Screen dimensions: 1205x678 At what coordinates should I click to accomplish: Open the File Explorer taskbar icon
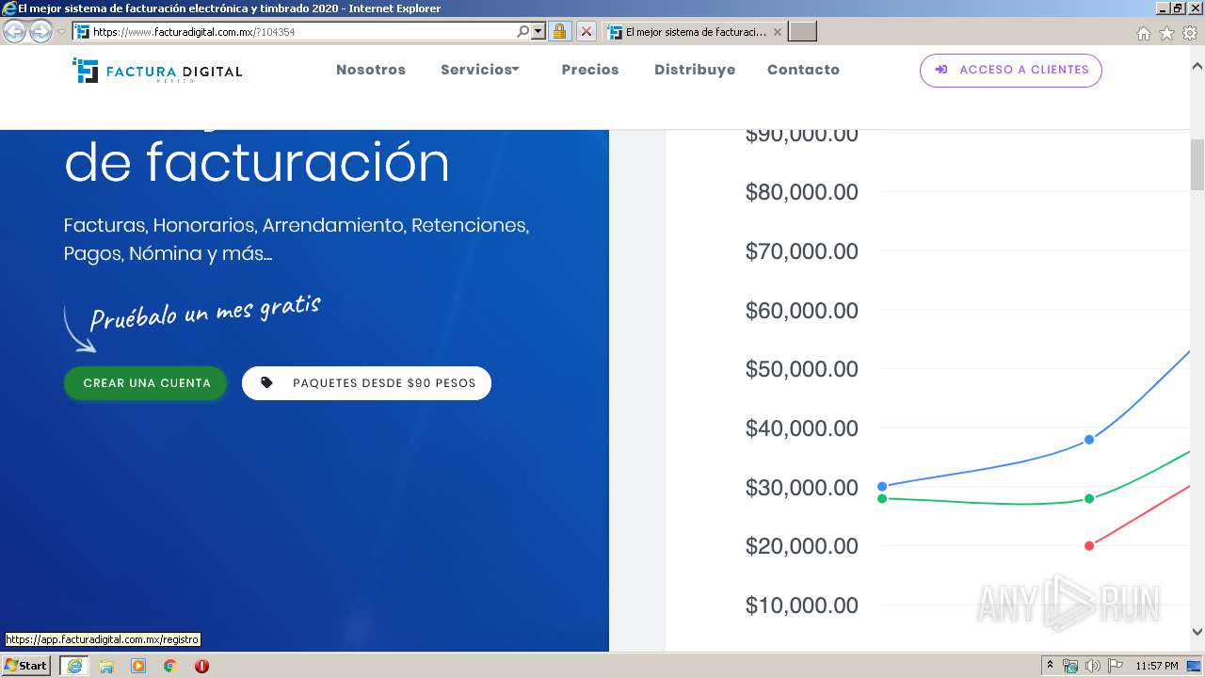coord(106,666)
